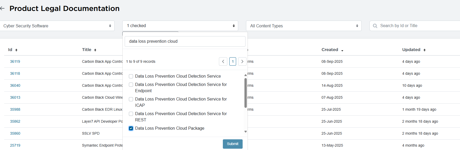The width and height of the screenshot is (460, 150).
Task: Expand the All Content Types dropdown
Action: click(x=304, y=26)
